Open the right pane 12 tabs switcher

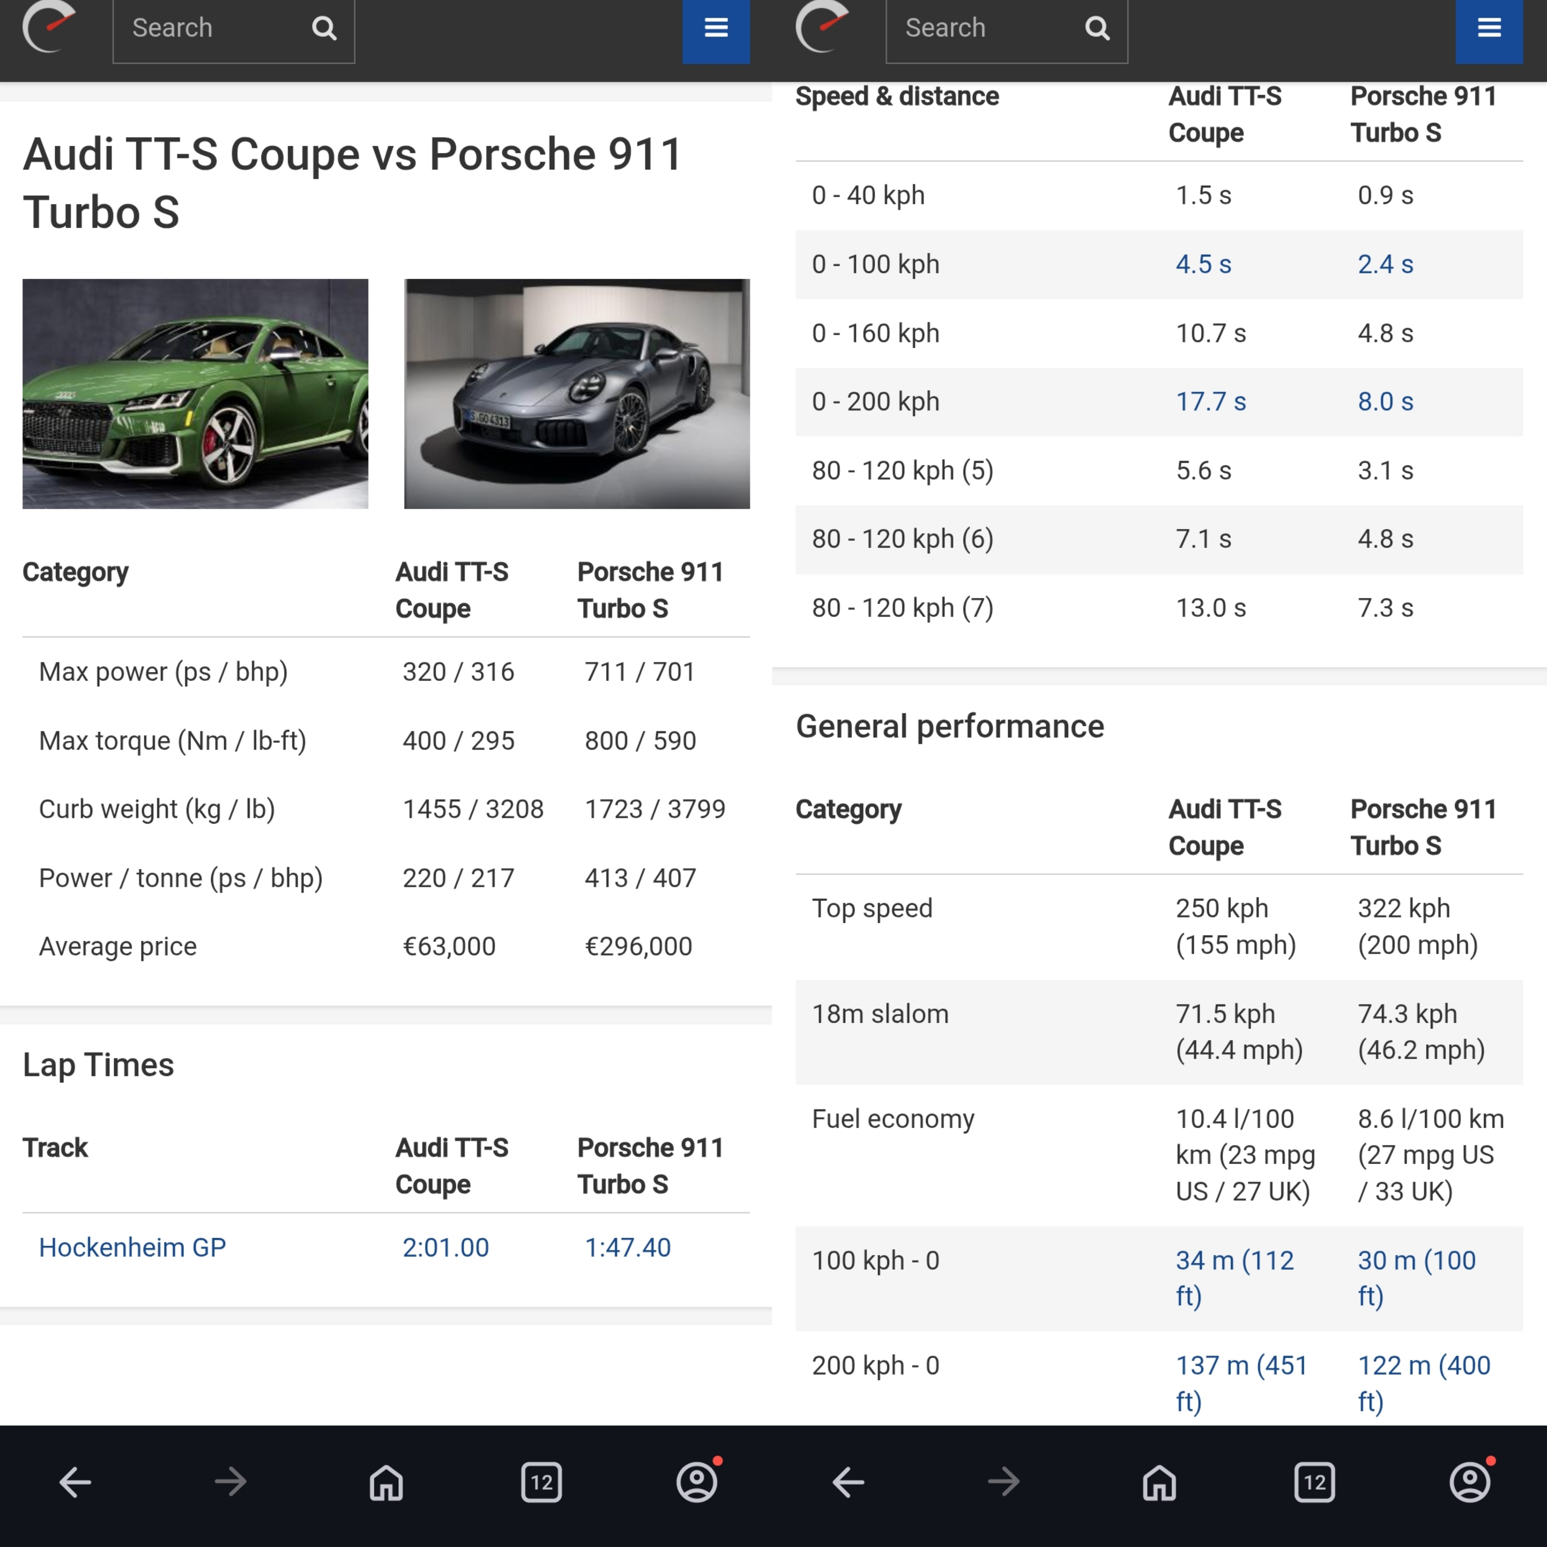(x=1314, y=1482)
